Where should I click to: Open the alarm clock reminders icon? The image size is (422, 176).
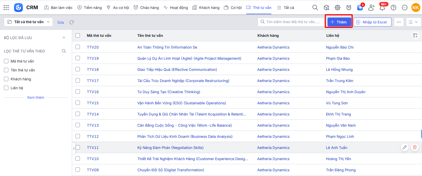349,8
